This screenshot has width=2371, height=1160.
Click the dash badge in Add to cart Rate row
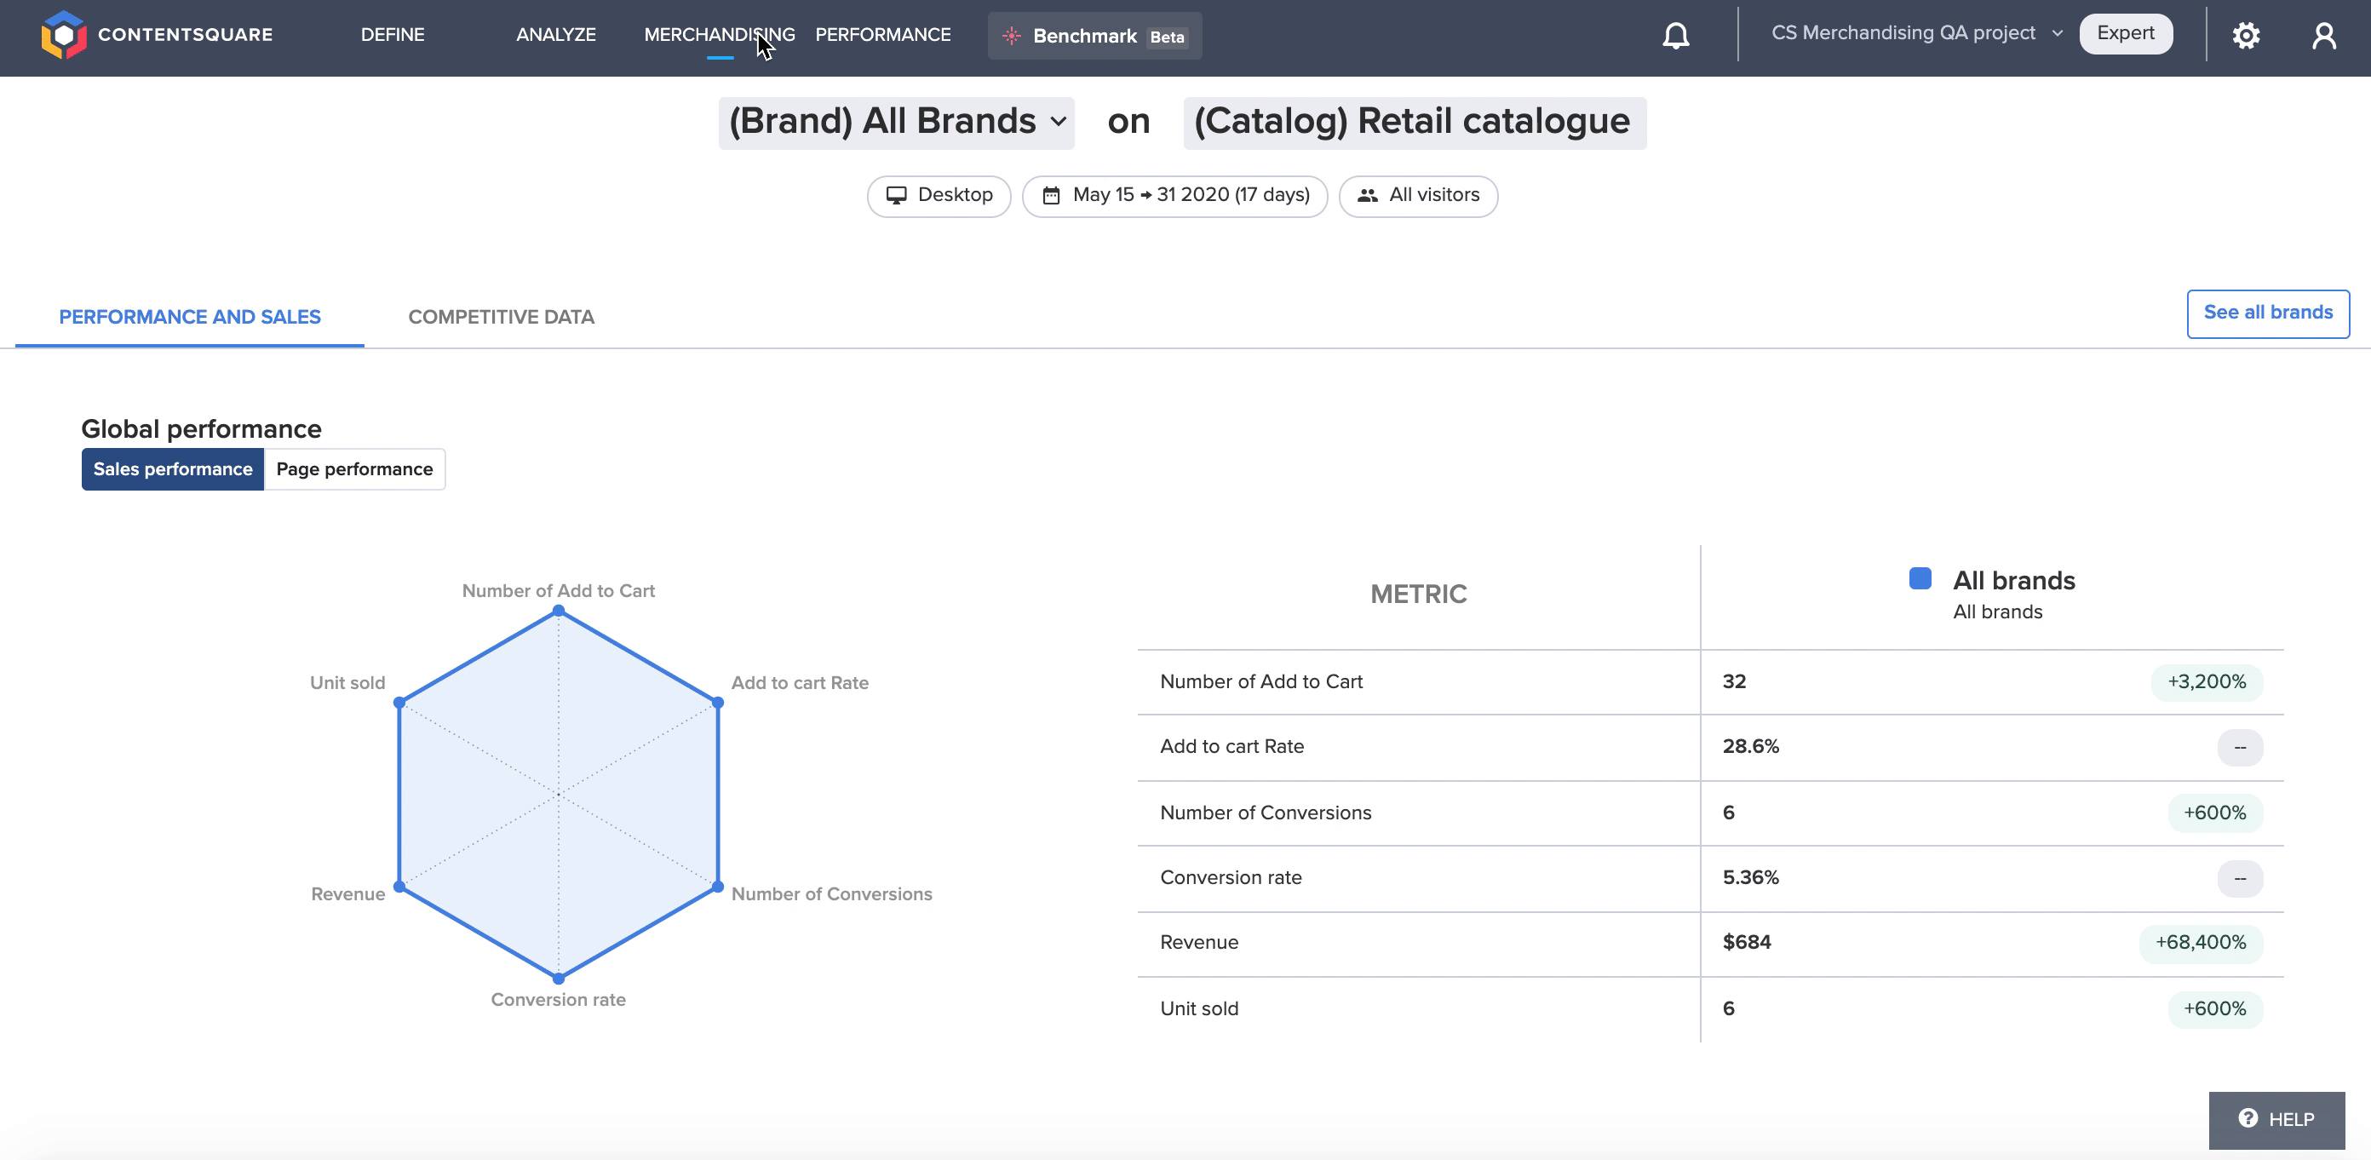click(x=2239, y=748)
